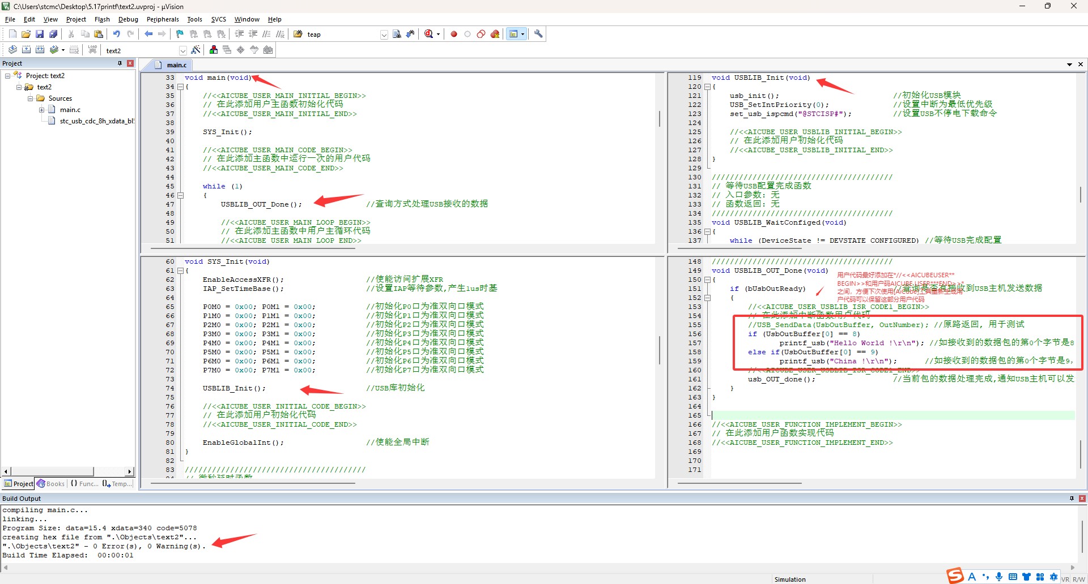Close the Project panel with red X
Screen dimensions: 1088x584
point(130,63)
